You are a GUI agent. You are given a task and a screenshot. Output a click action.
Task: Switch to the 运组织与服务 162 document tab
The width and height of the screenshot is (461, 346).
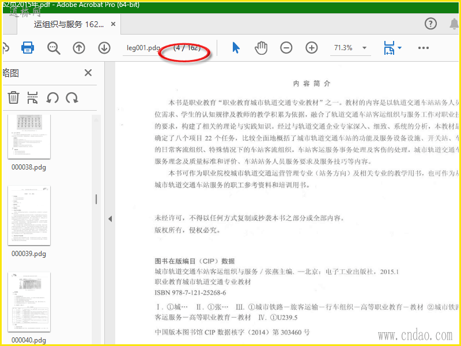(x=68, y=24)
